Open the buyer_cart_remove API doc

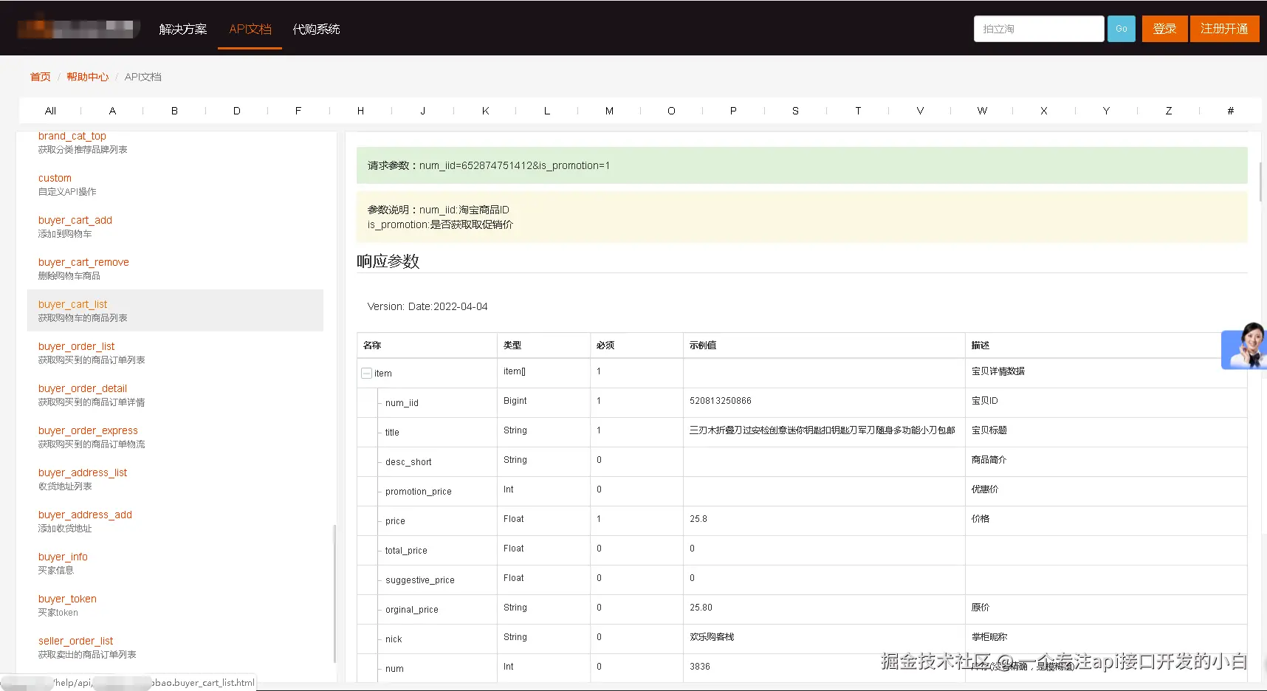[83, 262]
